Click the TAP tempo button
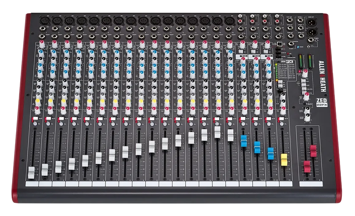Screen dimensions: 355x216 (280, 91)
